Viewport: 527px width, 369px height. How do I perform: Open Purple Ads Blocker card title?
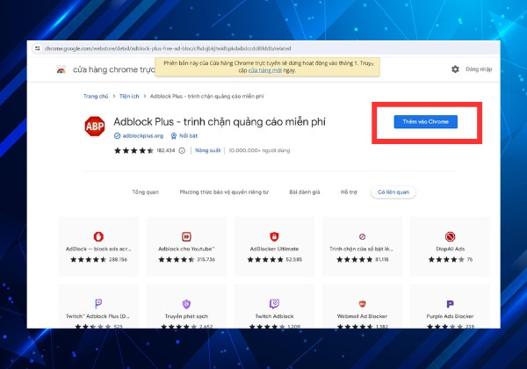[x=450, y=316]
